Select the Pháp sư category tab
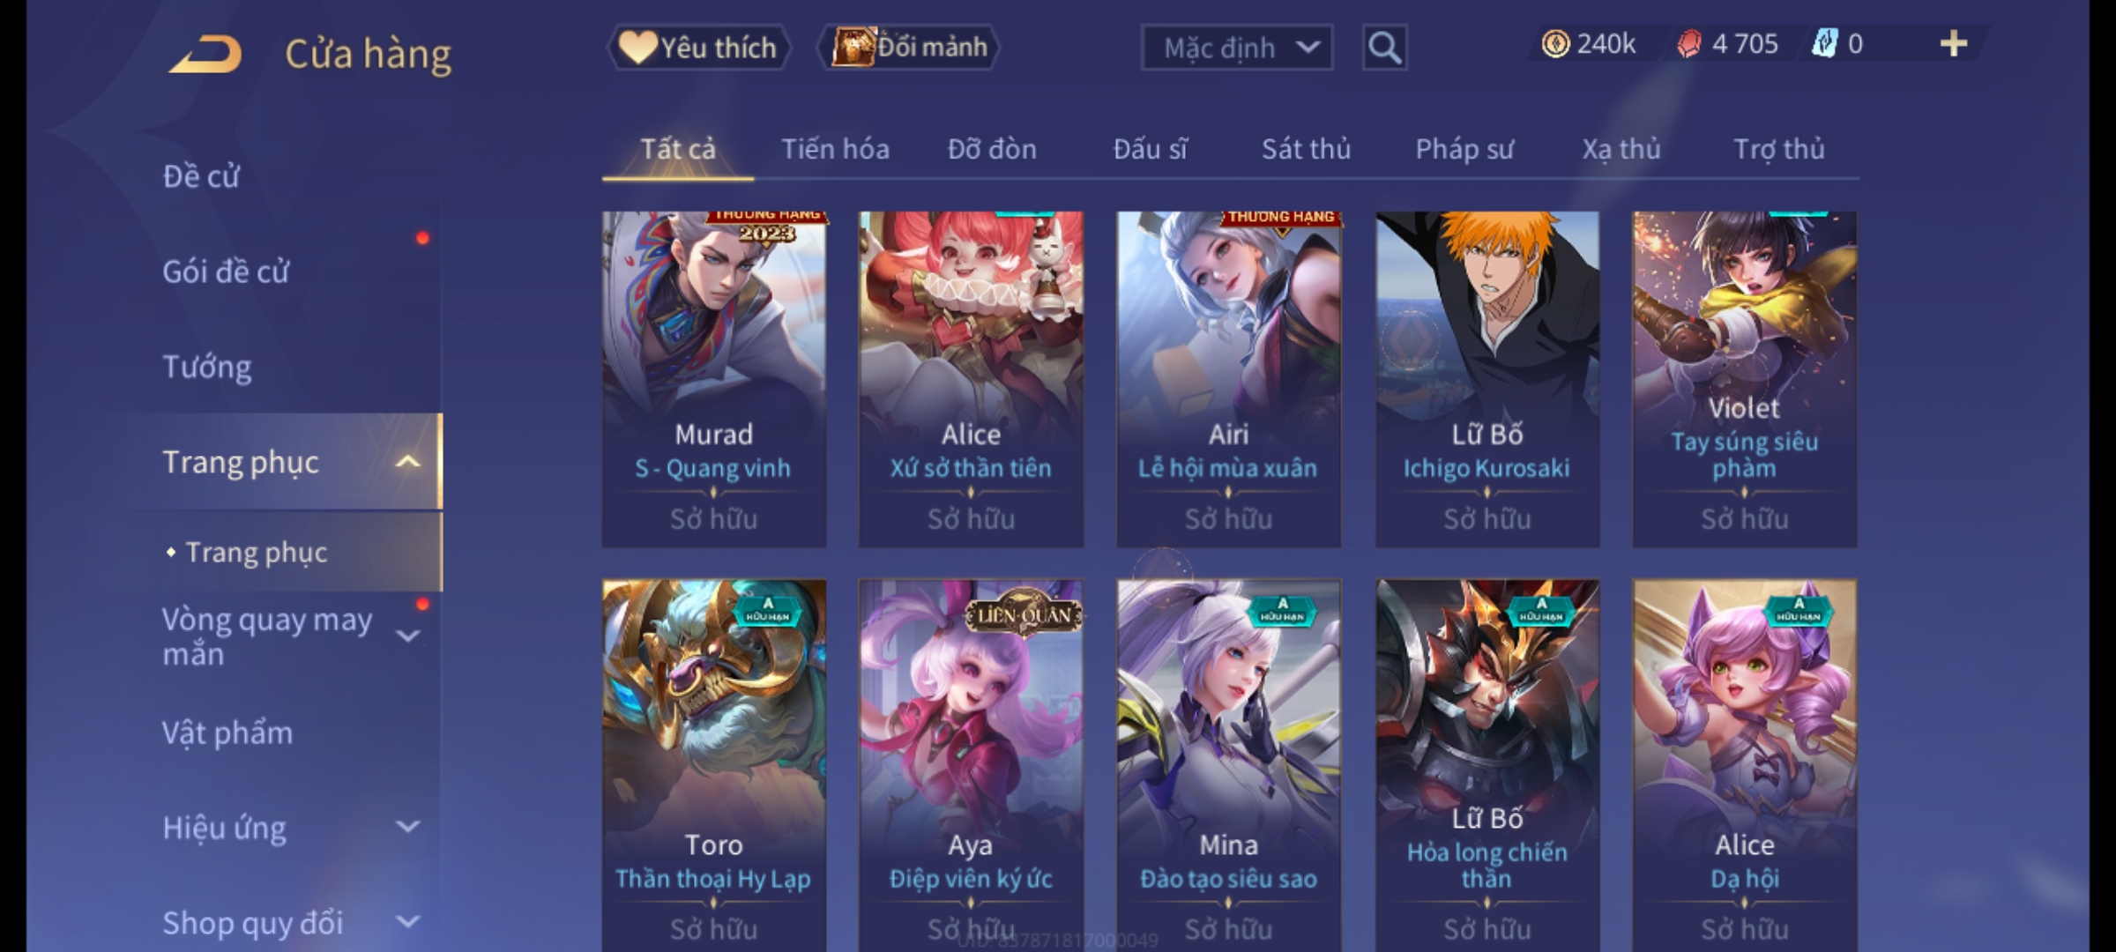Viewport: 2116px width, 952px height. (x=1464, y=149)
